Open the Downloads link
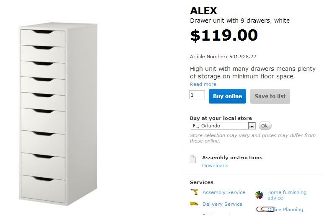The width and height of the screenshot is (327, 215). [x=215, y=166]
